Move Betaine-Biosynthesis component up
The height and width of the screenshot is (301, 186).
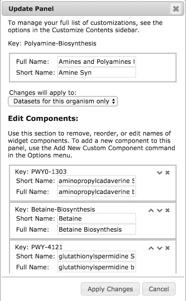[x=151, y=210]
